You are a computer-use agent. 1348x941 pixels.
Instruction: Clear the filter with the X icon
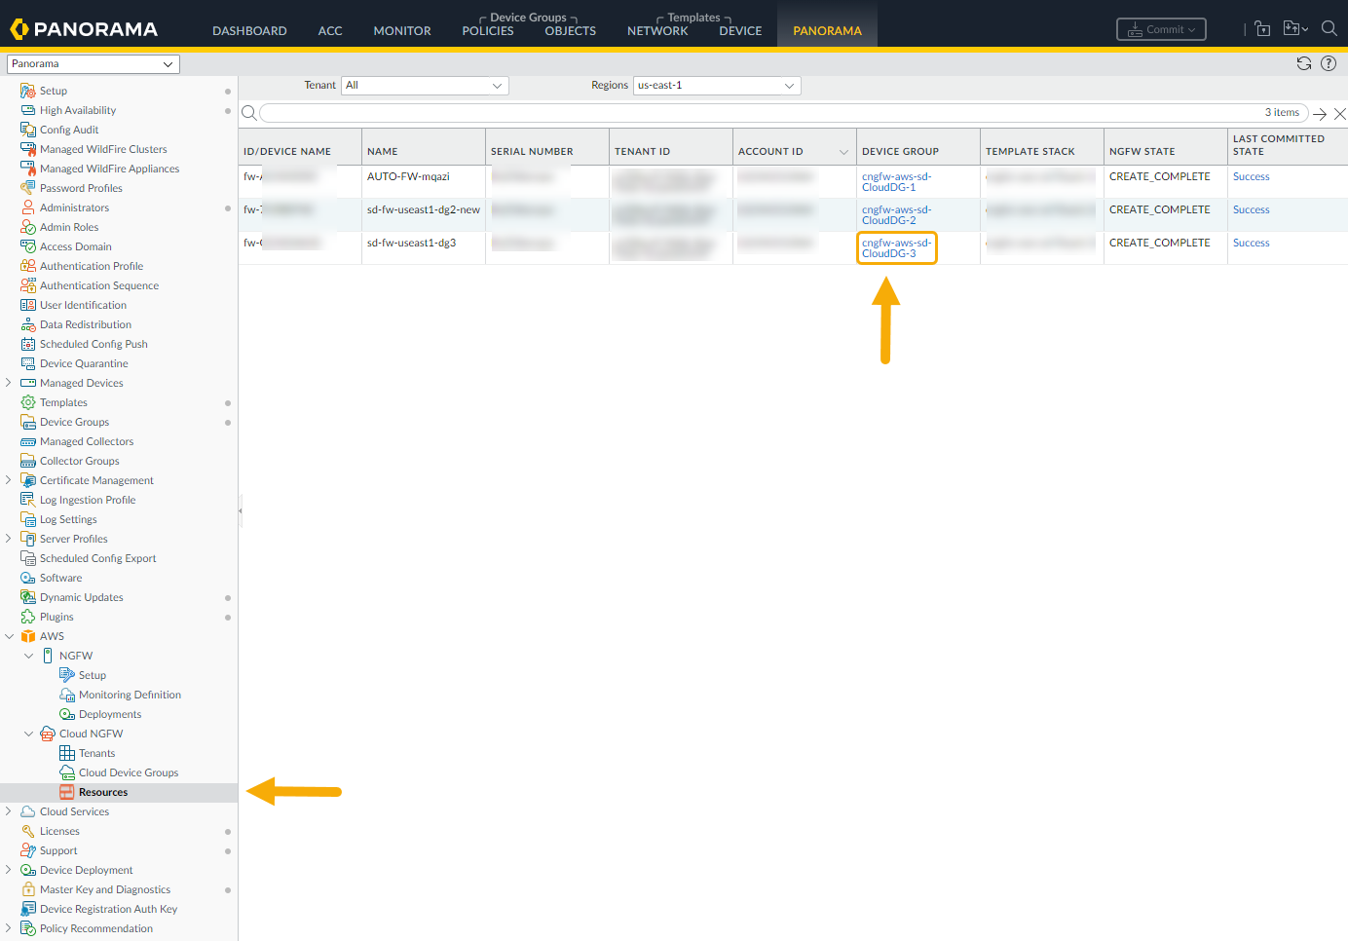[1339, 114]
